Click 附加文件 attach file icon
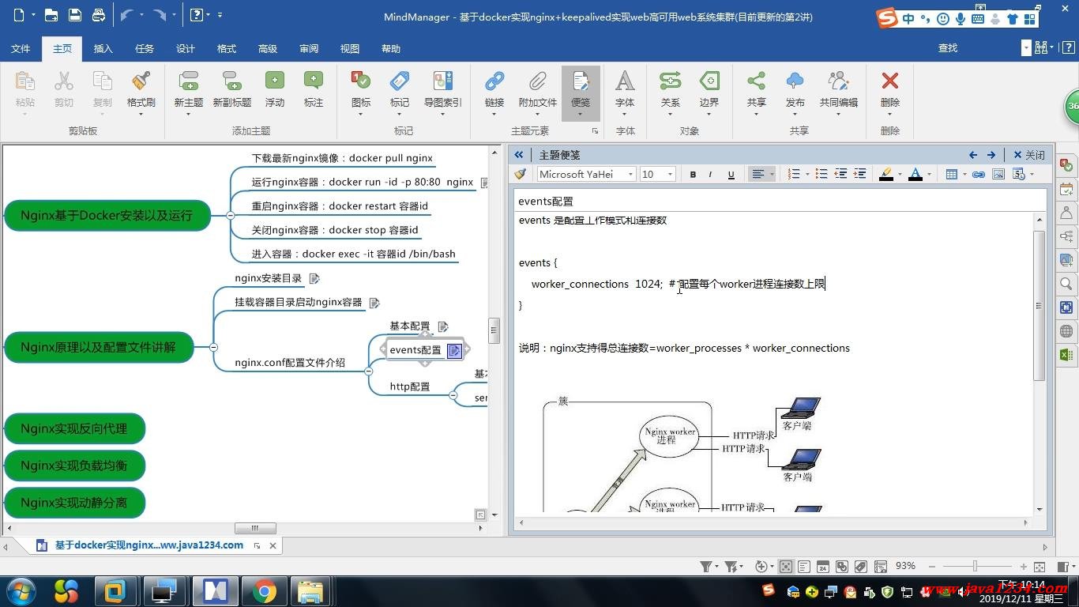This screenshot has width=1079, height=607. [538, 81]
